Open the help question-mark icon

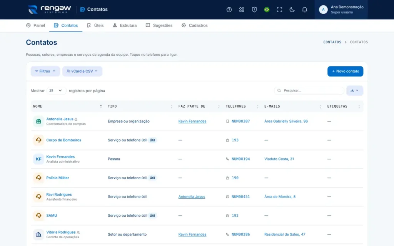coord(229,10)
